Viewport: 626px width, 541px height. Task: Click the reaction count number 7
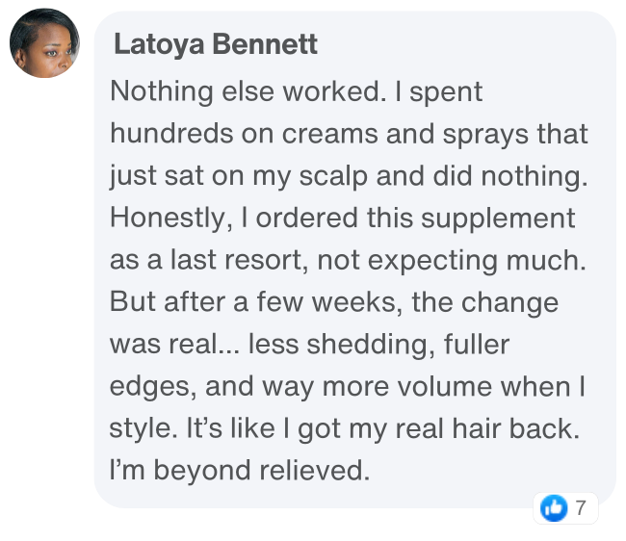(580, 508)
